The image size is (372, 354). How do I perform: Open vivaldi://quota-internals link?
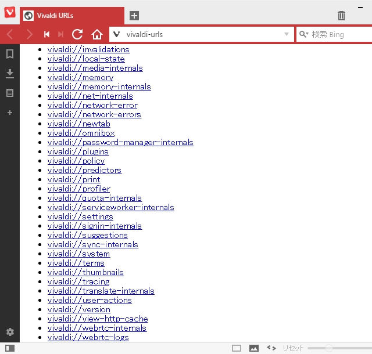point(95,198)
